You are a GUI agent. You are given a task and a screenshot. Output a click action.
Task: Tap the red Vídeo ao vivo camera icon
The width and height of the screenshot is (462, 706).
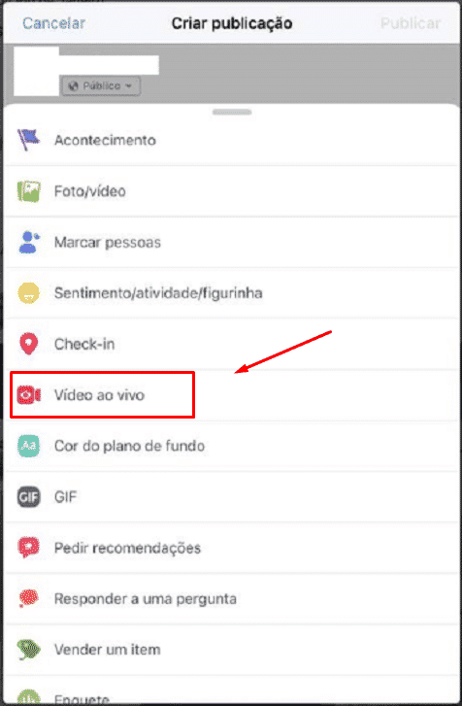28,395
